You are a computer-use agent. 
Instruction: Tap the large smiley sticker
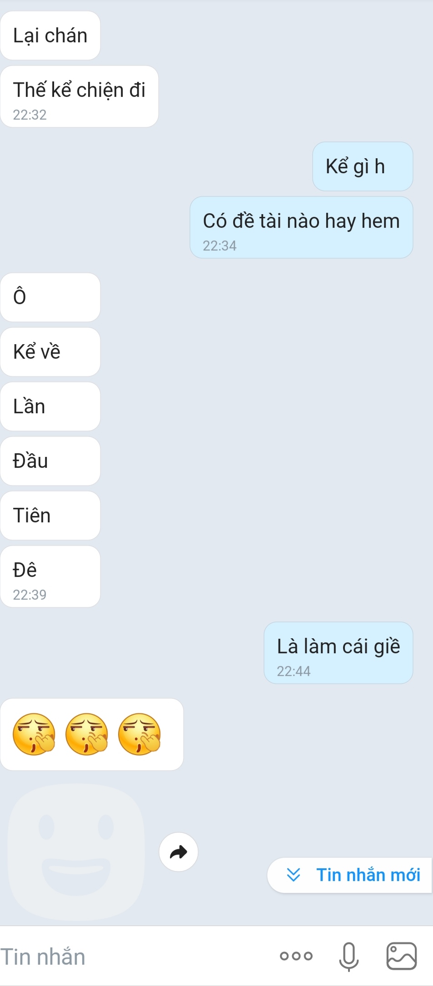pos(76,851)
